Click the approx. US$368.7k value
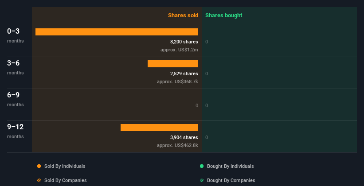This screenshot has width=364, height=186. tap(177, 81)
